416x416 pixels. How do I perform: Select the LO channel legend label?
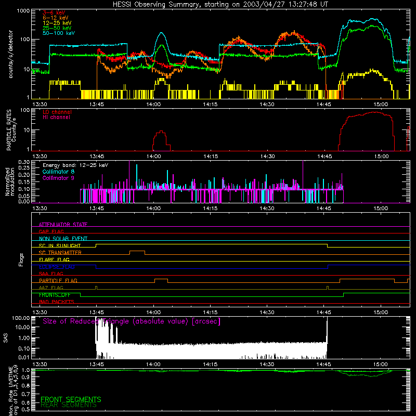[57, 112]
